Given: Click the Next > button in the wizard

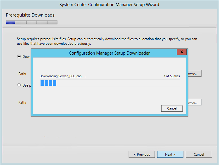Looking at the screenshot, I should point(170,155).
